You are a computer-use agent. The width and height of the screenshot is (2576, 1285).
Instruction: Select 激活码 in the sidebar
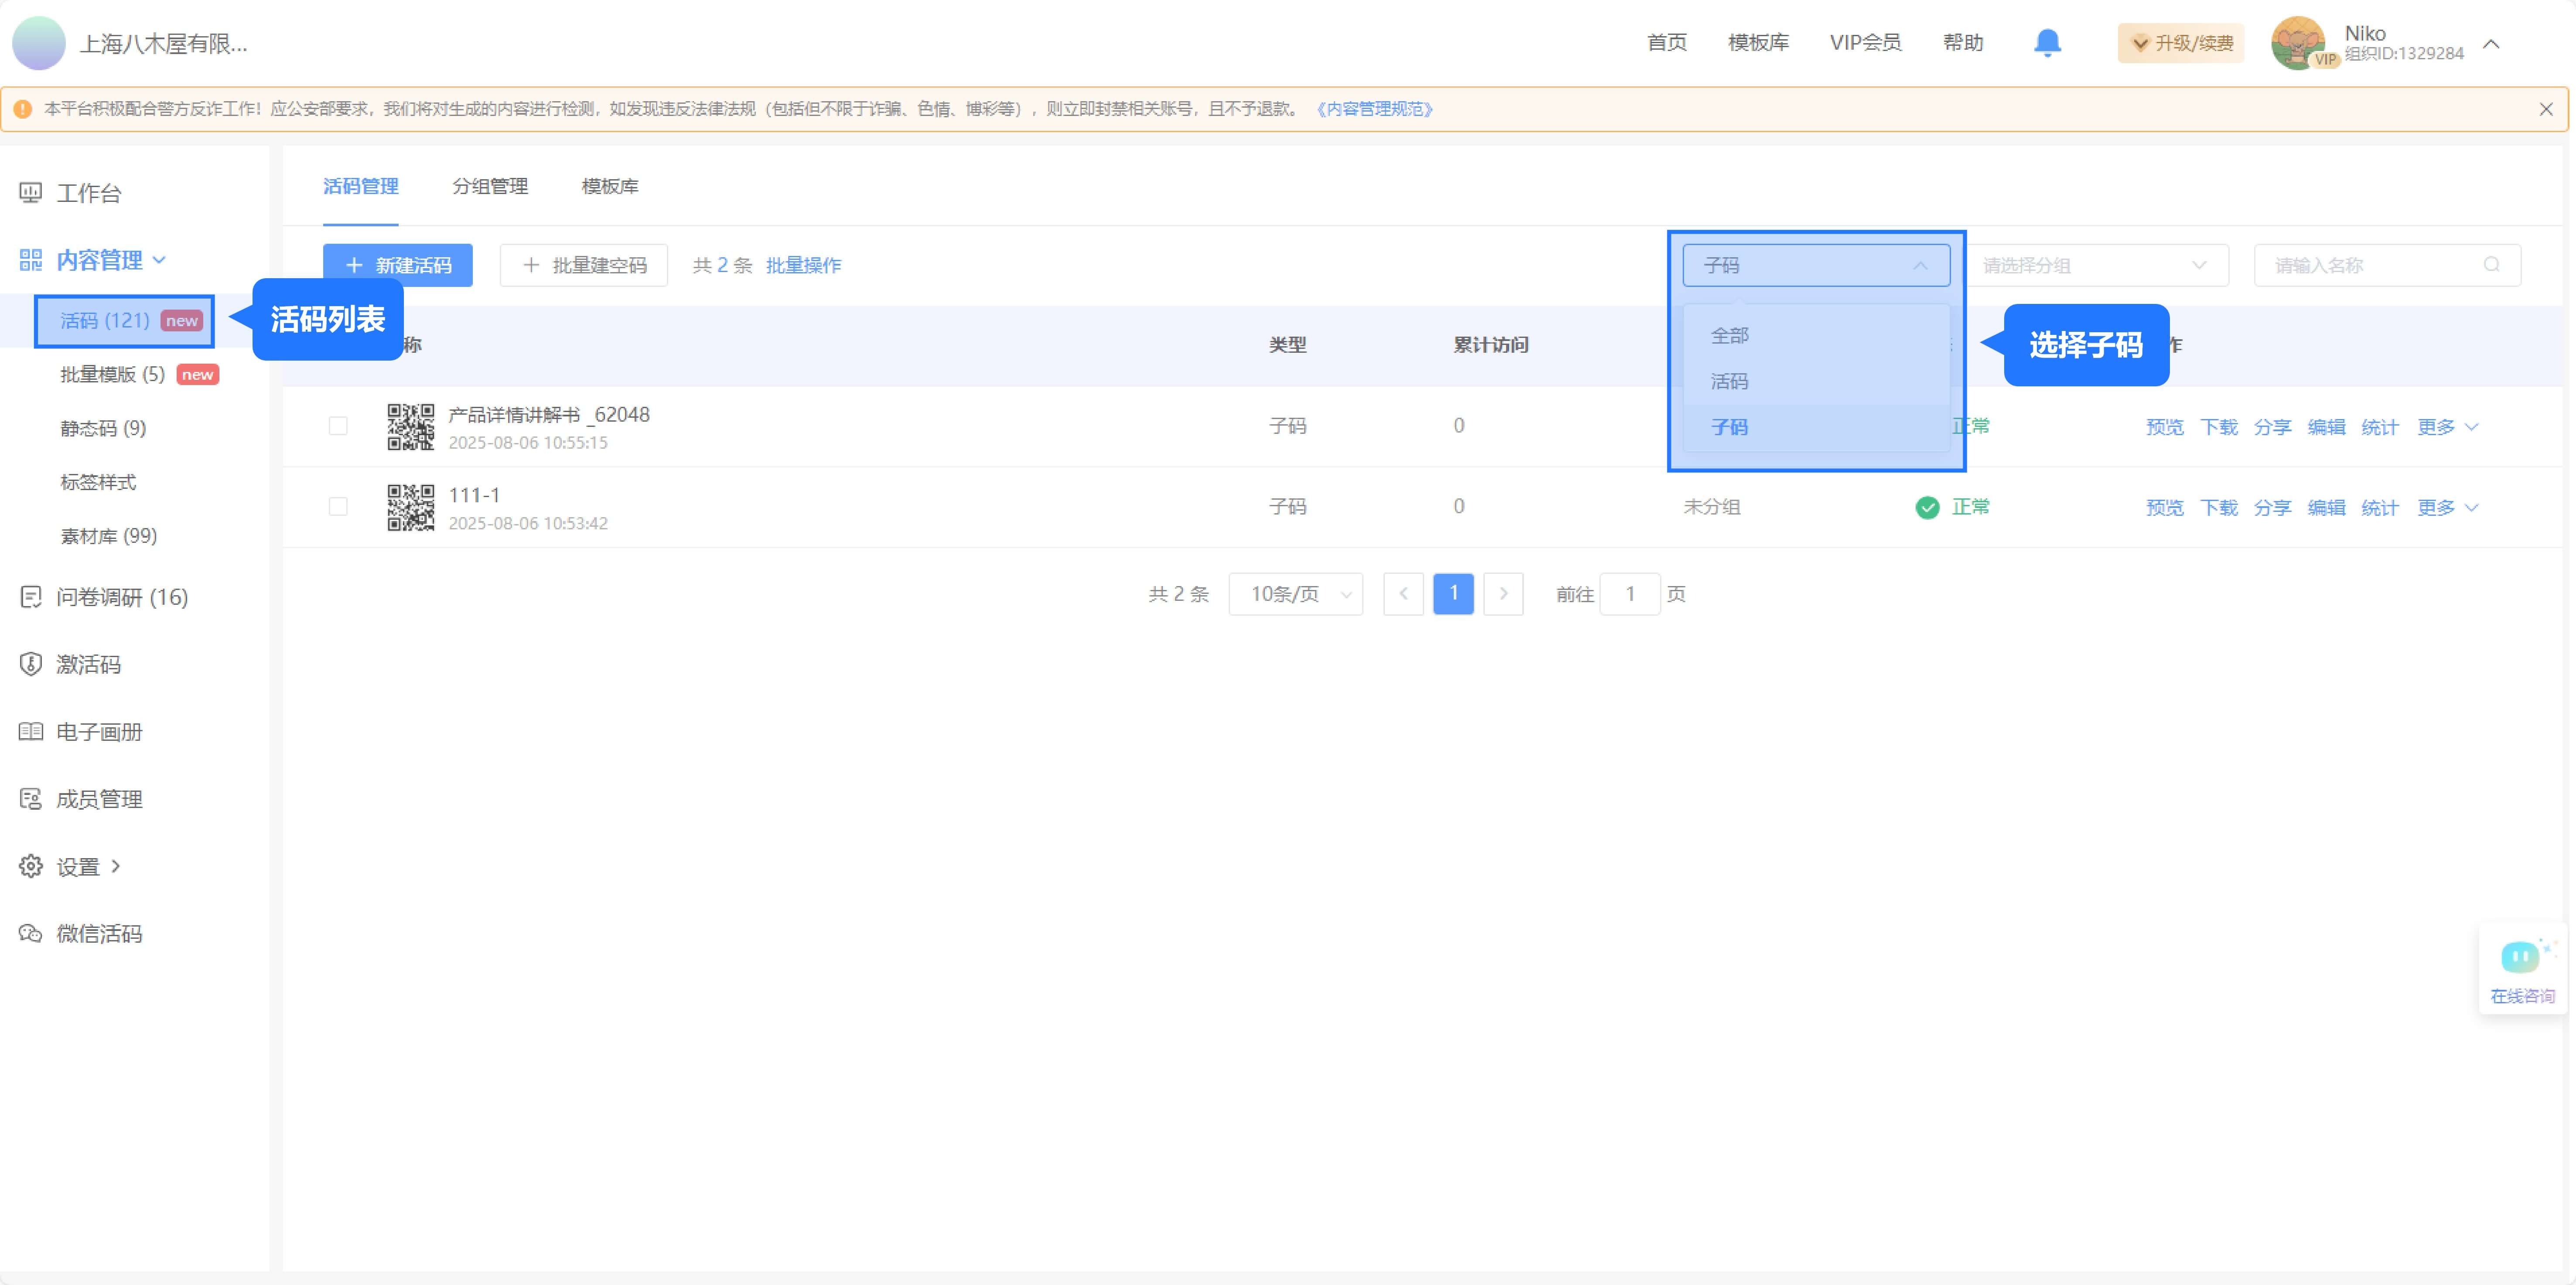[88, 664]
